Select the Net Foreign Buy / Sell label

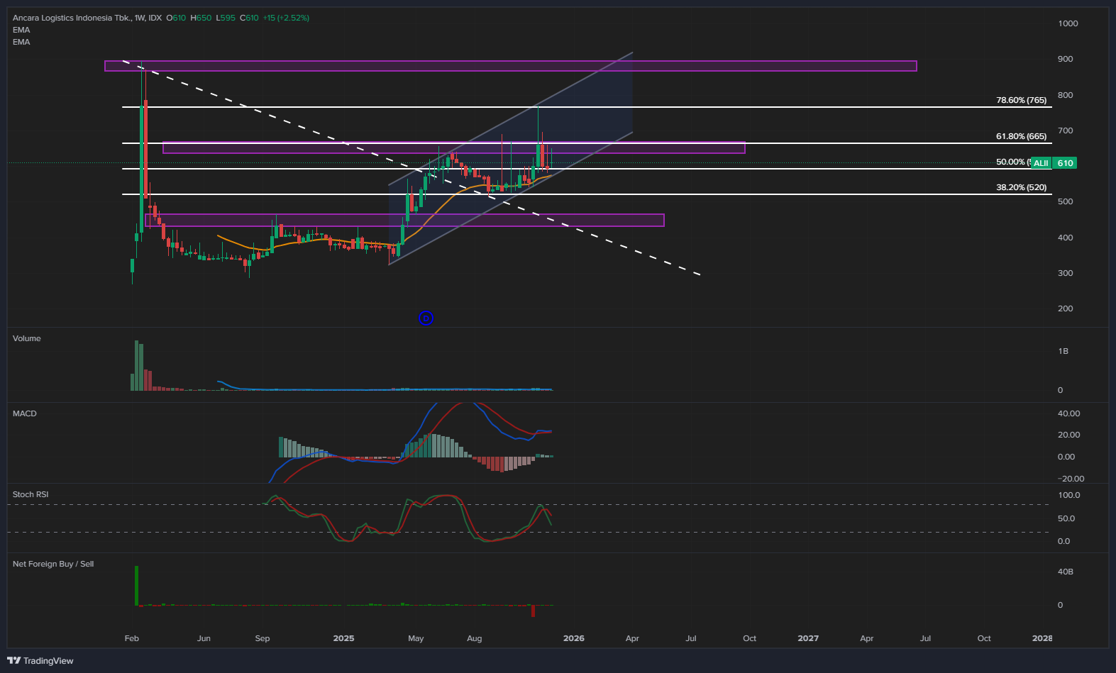click(x=53, y=564)
